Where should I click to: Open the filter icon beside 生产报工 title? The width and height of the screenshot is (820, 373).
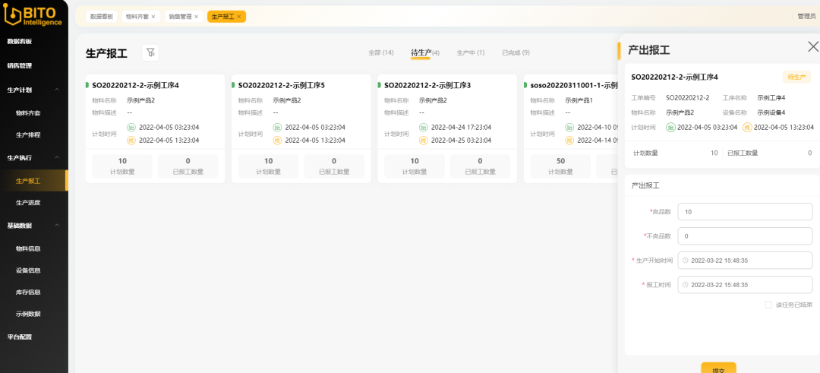coord(150,52)
